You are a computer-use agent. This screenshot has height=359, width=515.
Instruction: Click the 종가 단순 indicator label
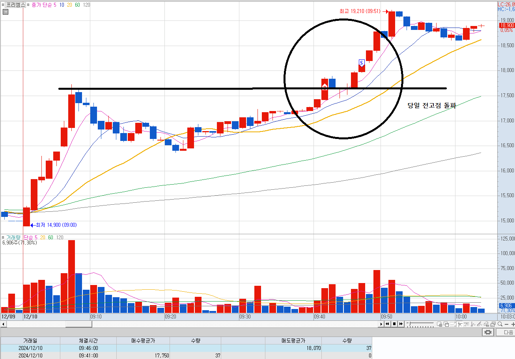(42, 5)
